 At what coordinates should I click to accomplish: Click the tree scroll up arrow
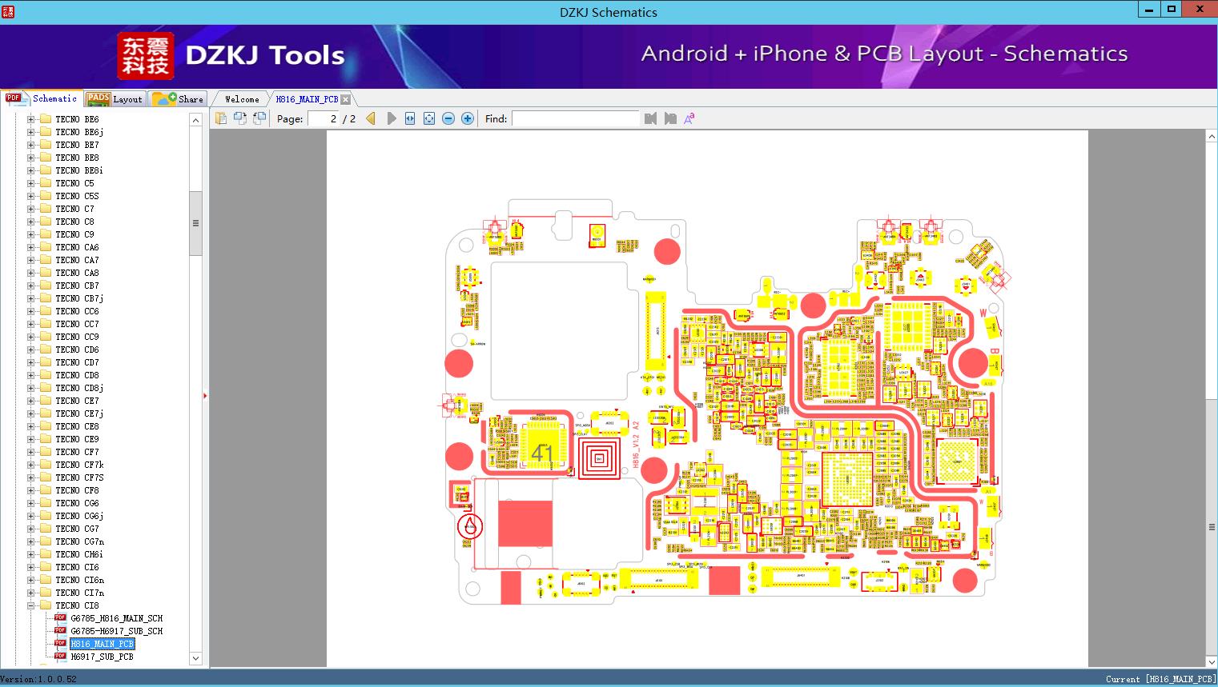pyautogui.click(x=195, y=120)
